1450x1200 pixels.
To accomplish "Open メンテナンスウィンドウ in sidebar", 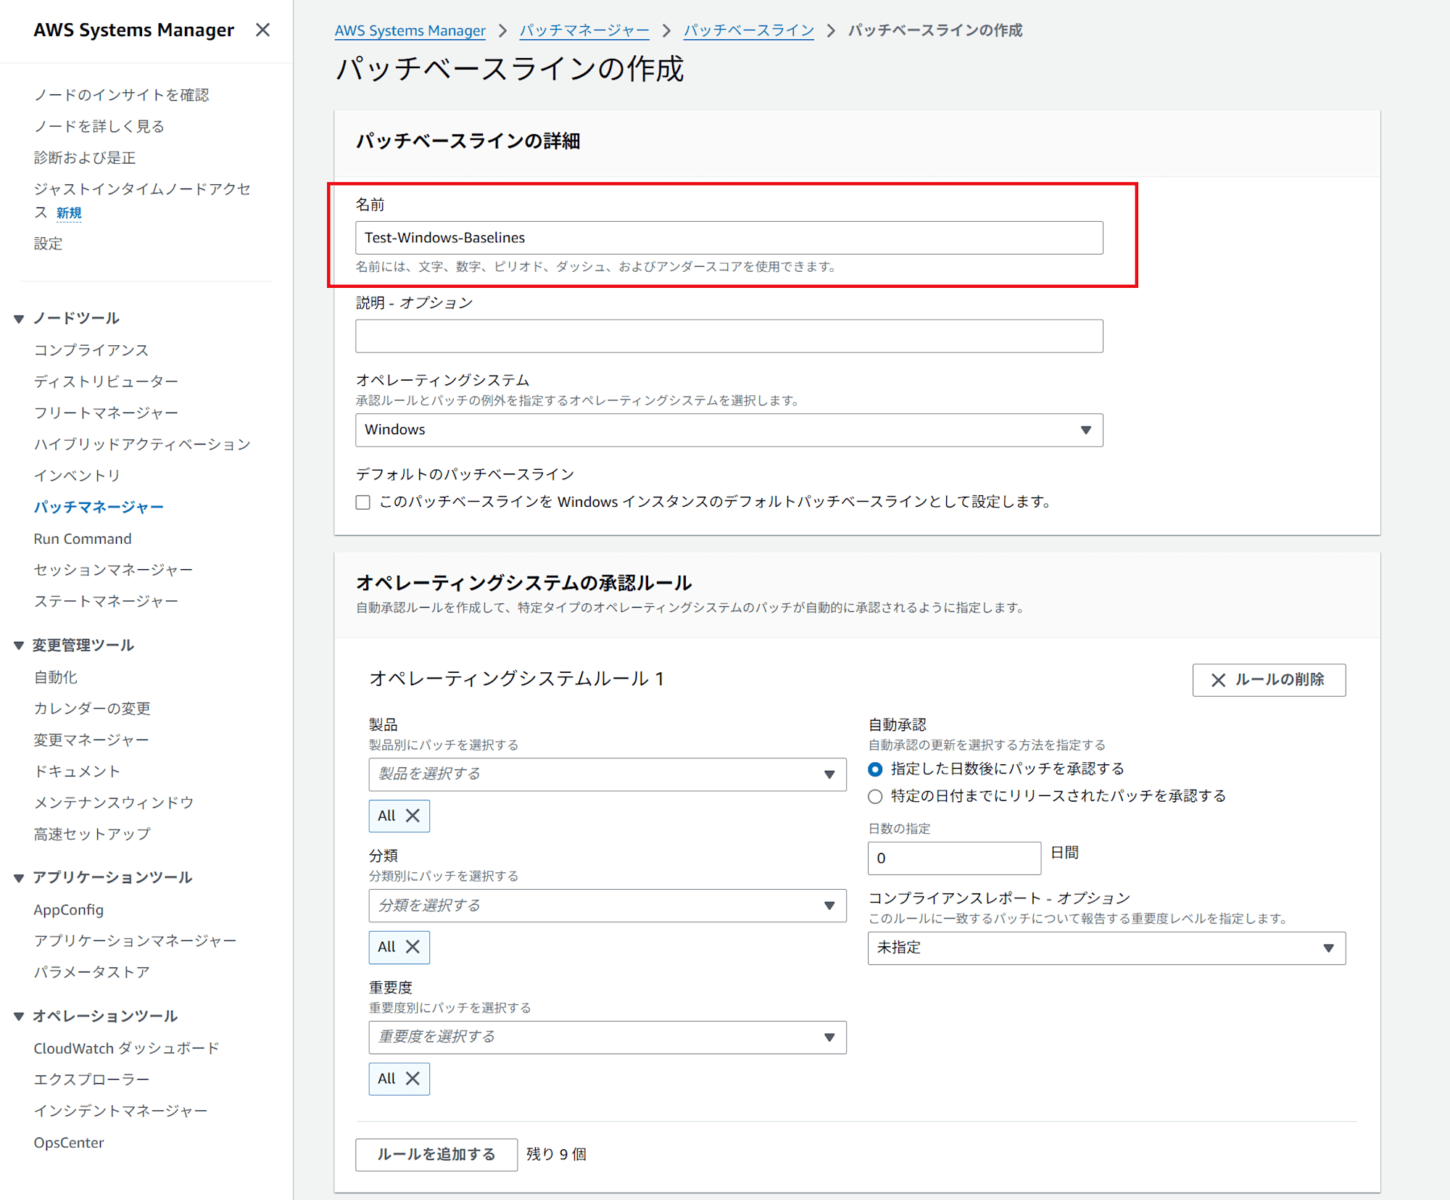I will [x=114, y=803].
